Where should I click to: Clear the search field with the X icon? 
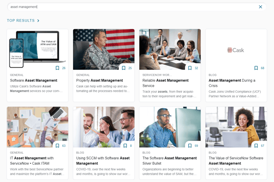pyautogui.click(x=260, y=7)
